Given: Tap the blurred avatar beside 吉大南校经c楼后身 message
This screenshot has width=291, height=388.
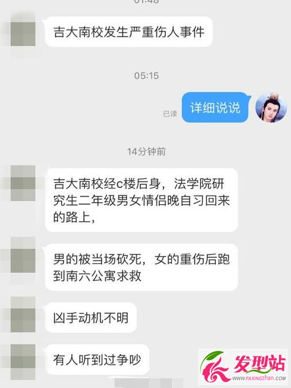Looking at the screenshot, I should [x=23, y=183].
